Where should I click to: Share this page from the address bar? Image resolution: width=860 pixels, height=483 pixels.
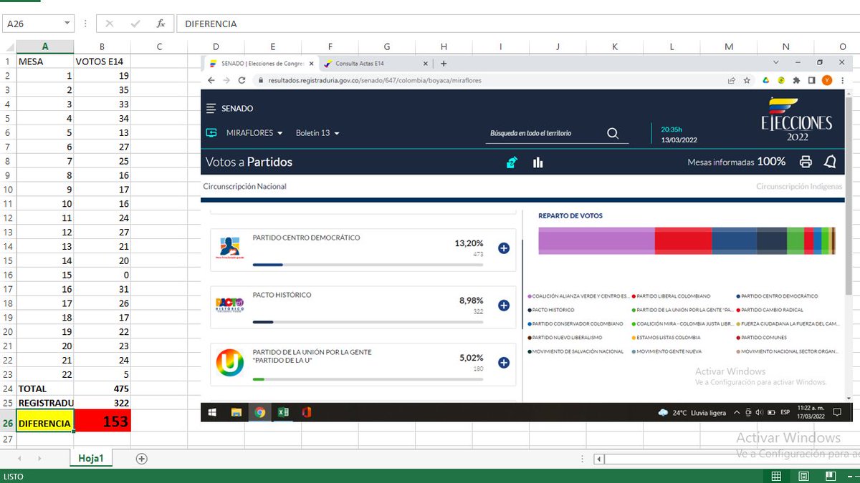coord(731,81)
